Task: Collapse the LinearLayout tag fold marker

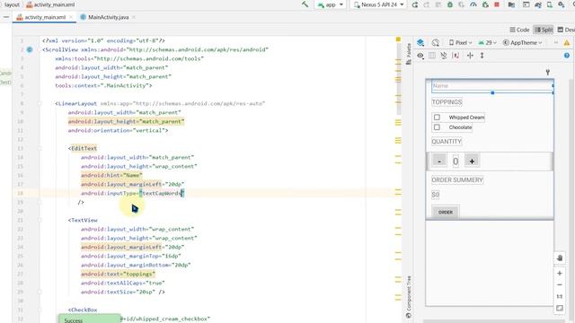Action: pyautogui.click(x=40, y=104)
